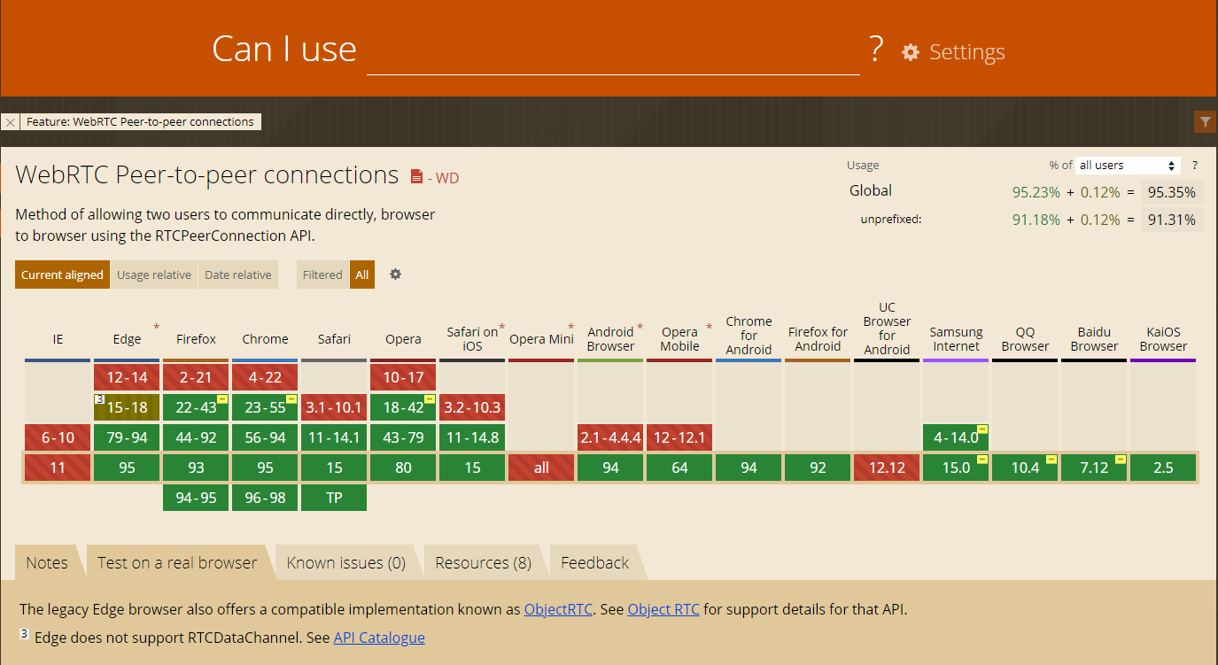Click the yellow flag on Baidu 7.12
This screenshot has width=1218, height=665.
point(1121,460)
